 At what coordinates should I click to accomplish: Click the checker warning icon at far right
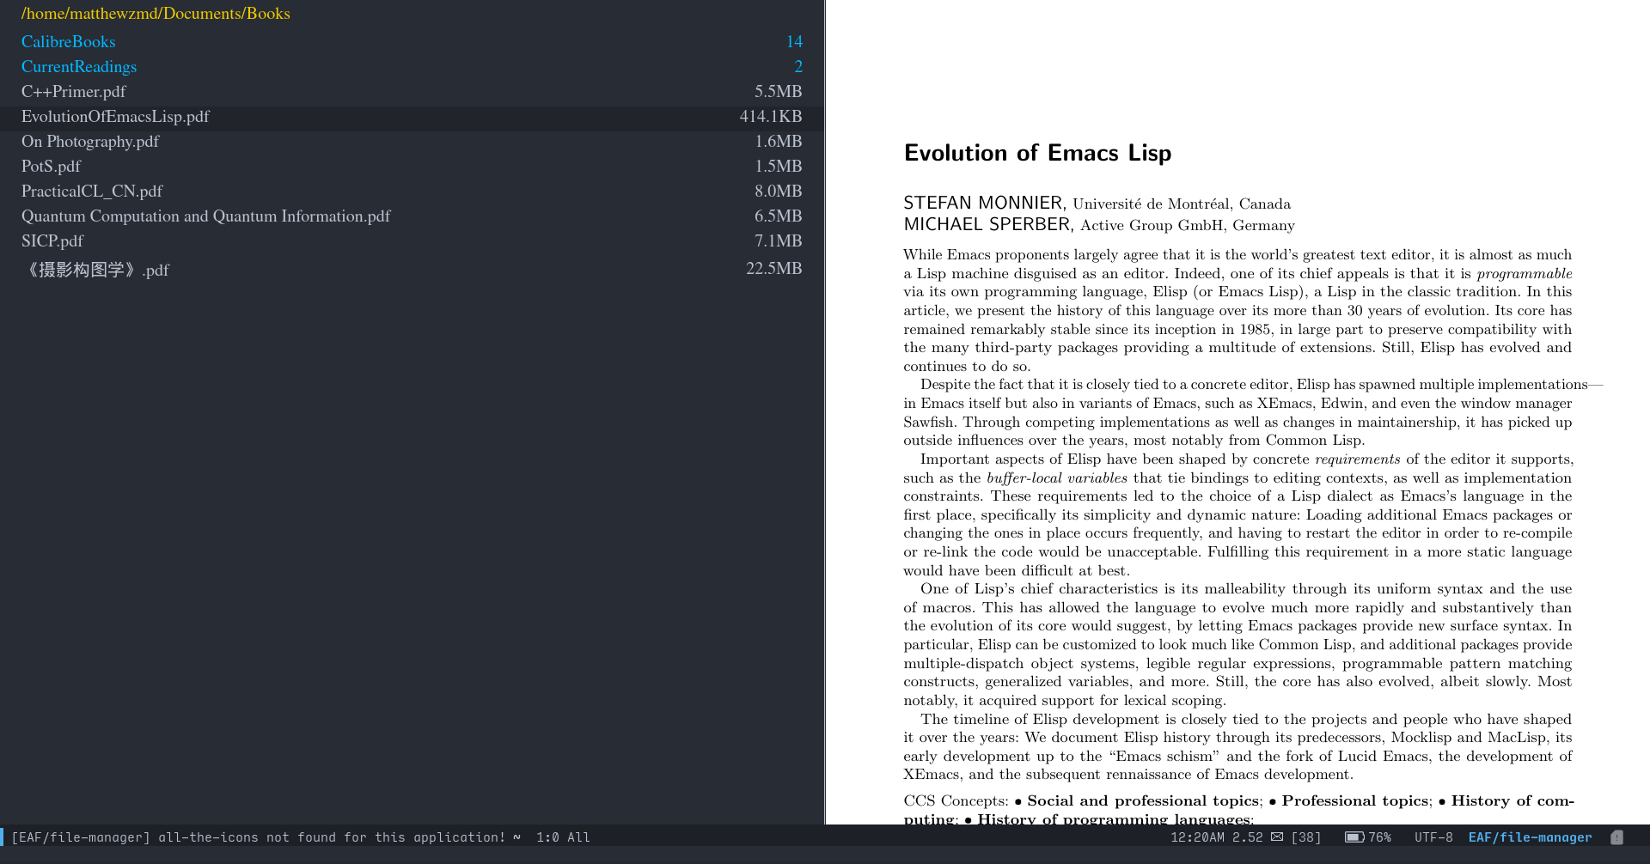coord(1616,837)
